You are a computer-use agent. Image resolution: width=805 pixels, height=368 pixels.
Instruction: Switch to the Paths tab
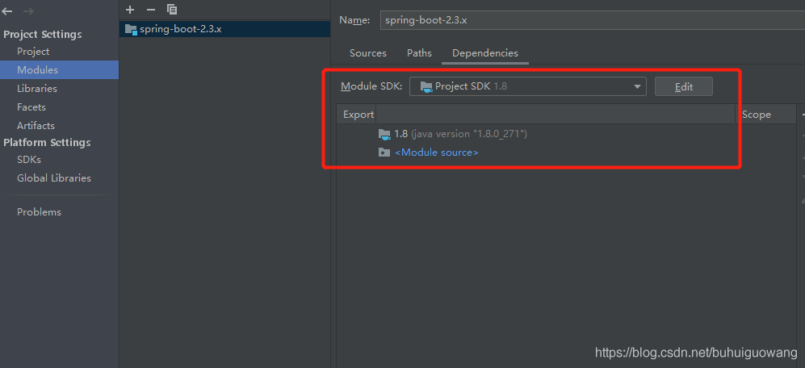point(419,53)
